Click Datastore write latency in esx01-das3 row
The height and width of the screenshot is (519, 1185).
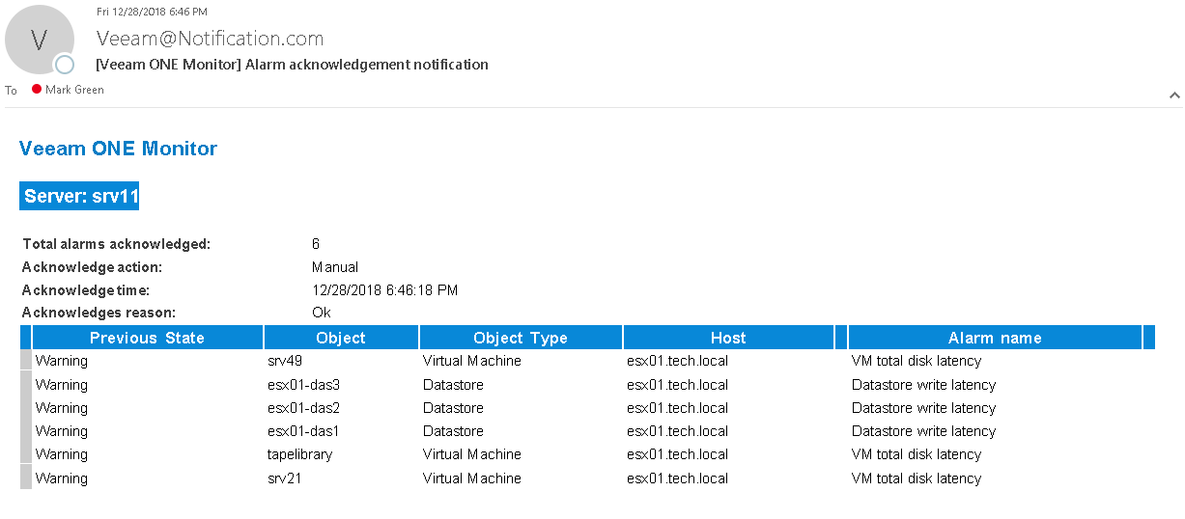click(923, 385)
